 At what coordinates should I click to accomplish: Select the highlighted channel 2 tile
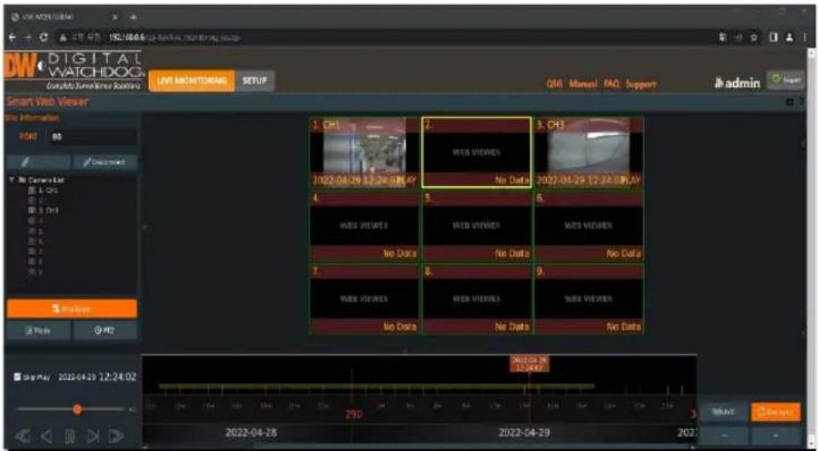pos(476,152)
